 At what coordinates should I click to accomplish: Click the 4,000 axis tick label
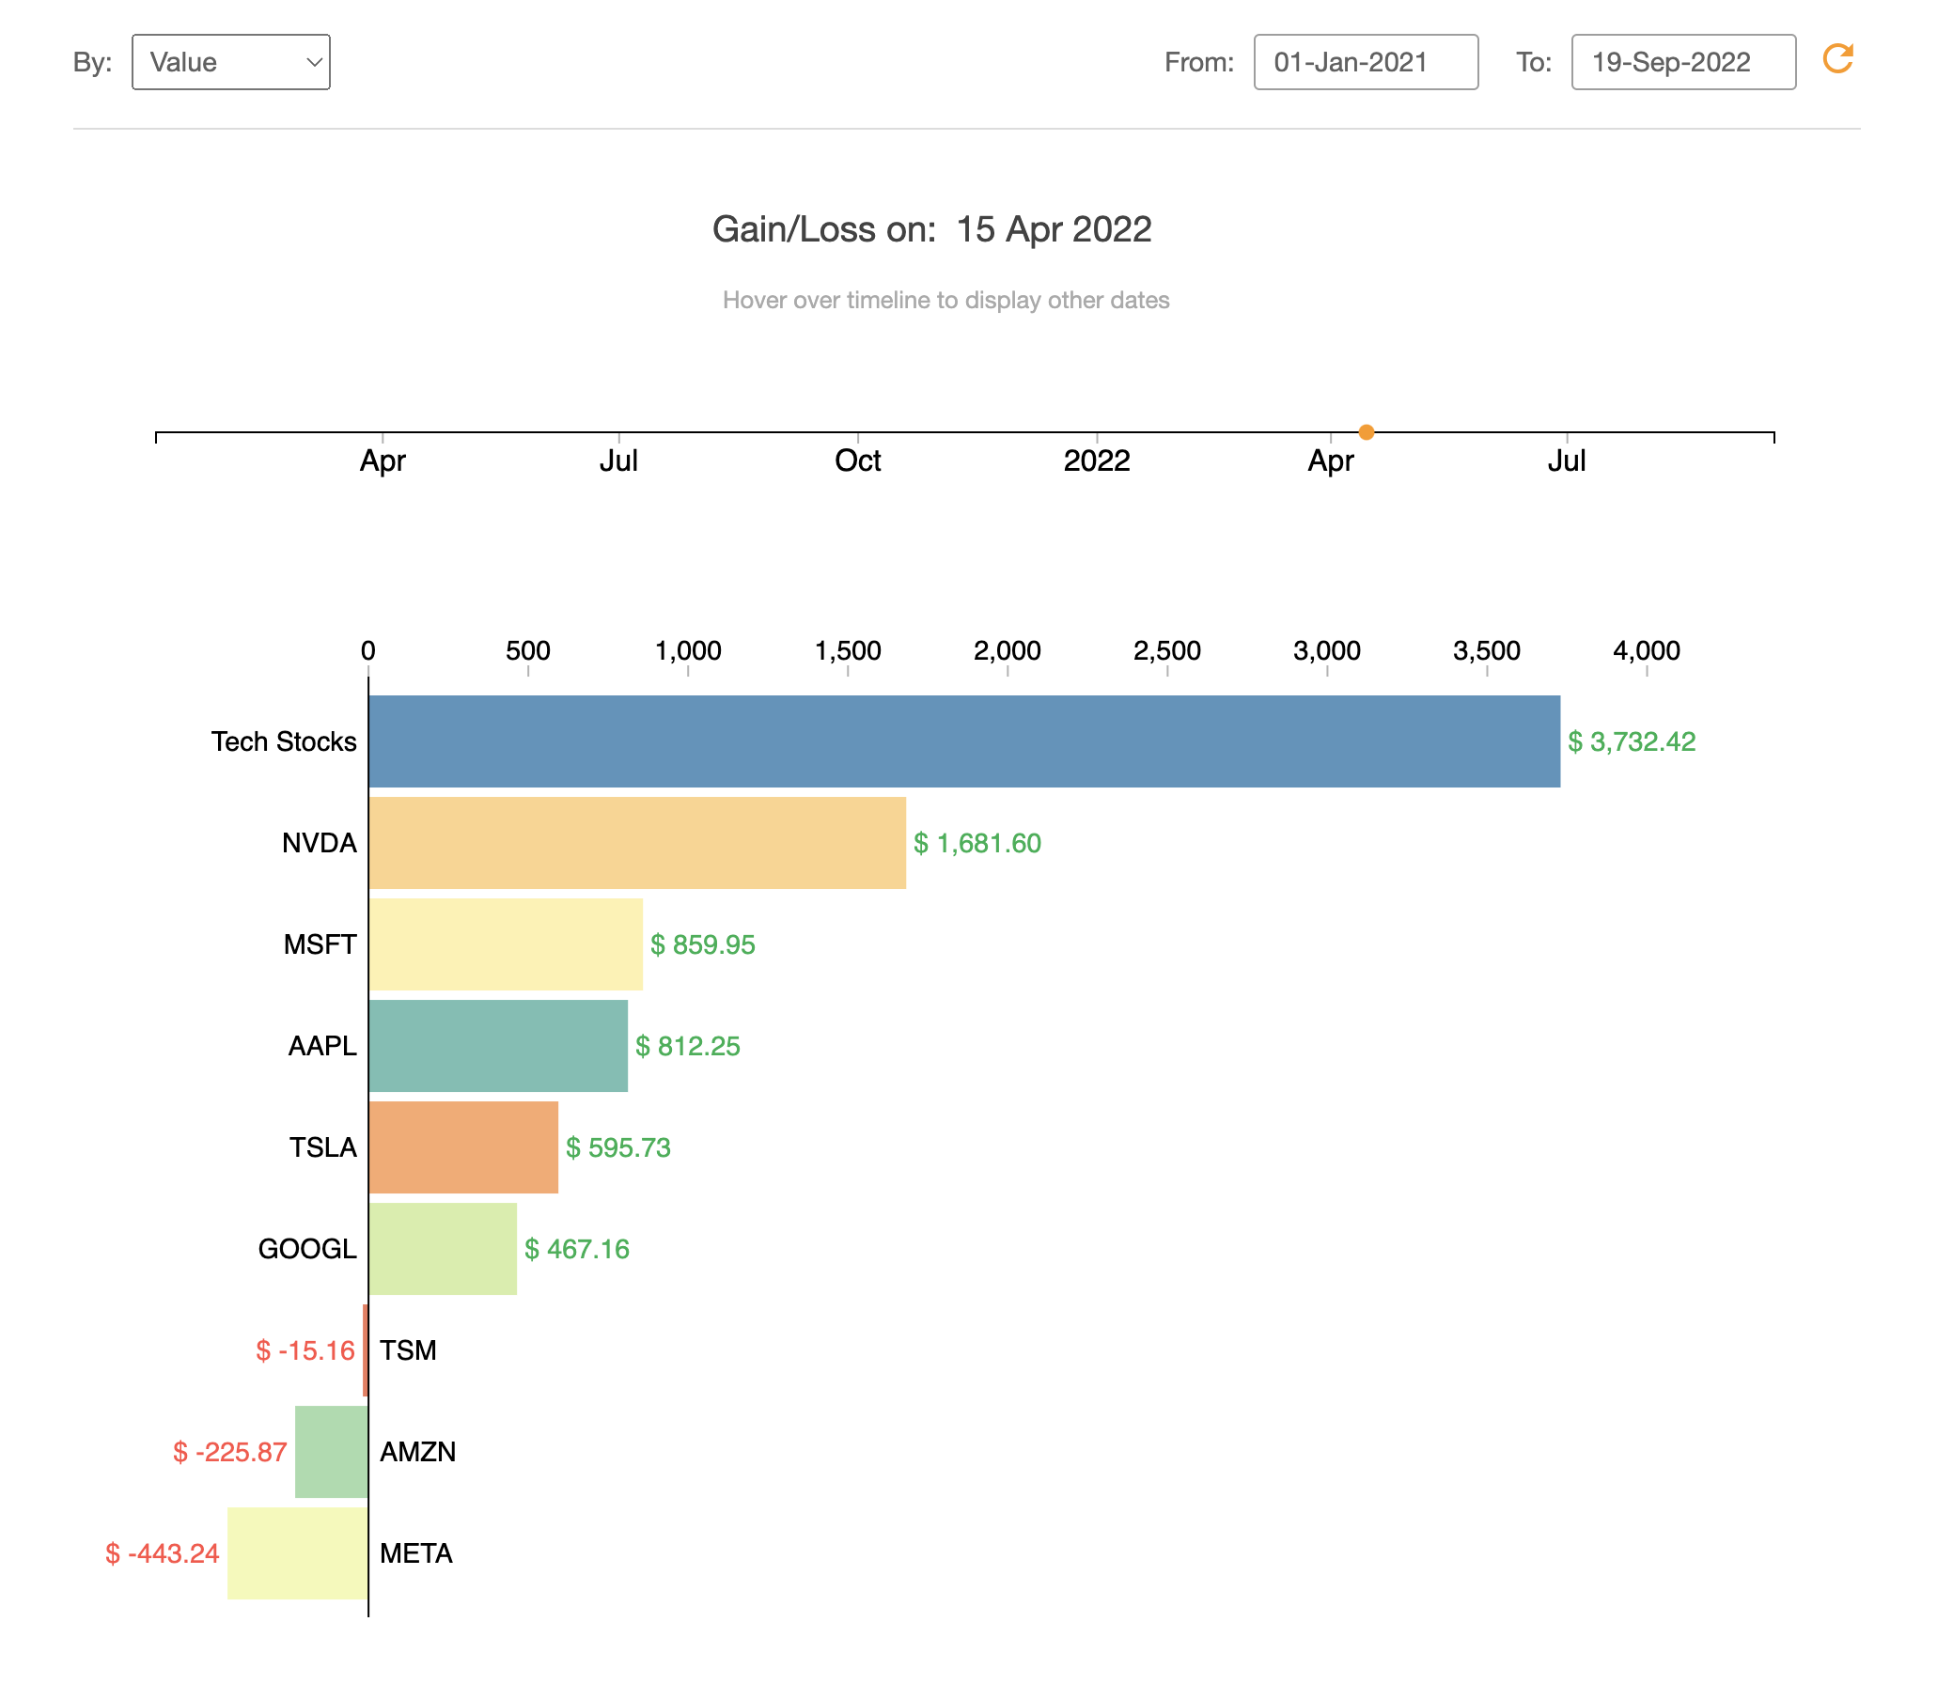1646,650
